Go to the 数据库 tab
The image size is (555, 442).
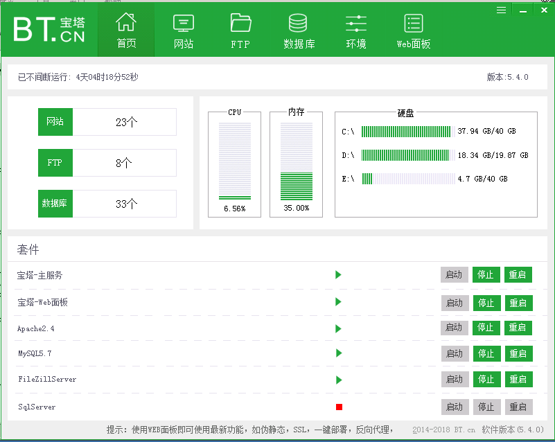[x=299, y=30]
